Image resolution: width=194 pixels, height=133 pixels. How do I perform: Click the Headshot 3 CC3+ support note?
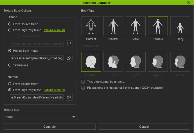[x=125, y=88]
